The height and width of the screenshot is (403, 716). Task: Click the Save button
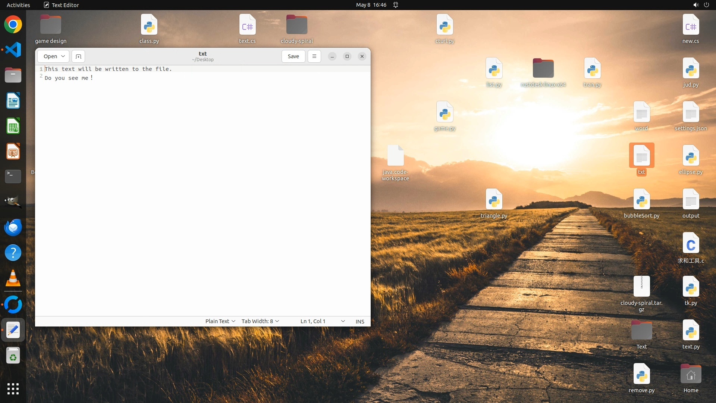click(293, 56)
